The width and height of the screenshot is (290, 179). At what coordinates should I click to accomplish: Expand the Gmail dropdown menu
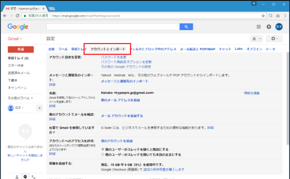coord(15,39)
